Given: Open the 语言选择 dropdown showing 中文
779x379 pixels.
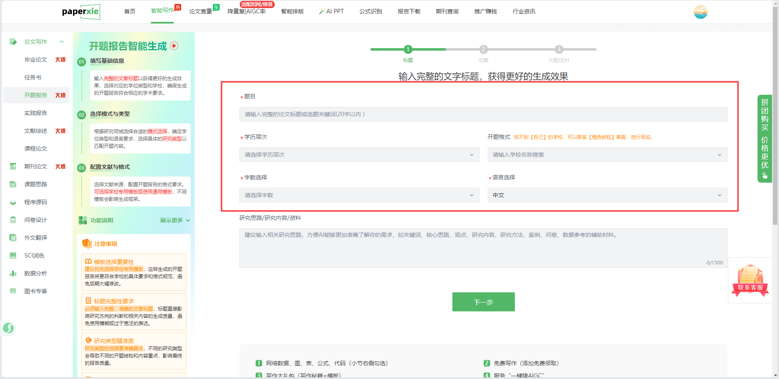Looking at the screenshot, I should coord(607,195).
